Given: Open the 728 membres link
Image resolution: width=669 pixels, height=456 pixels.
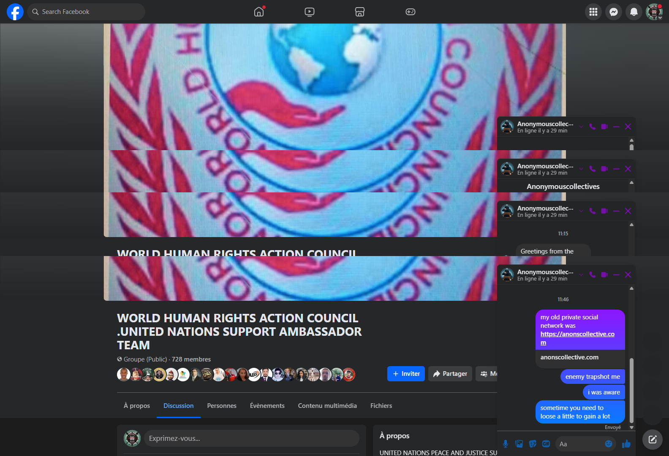Looking at the screenshot, I should (191, 359).
